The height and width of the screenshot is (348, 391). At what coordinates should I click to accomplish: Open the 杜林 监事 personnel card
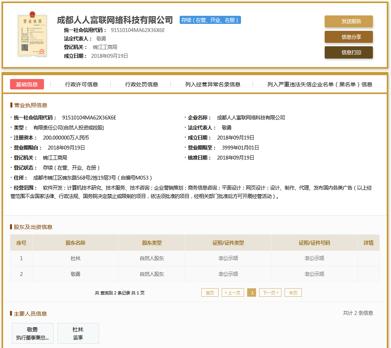[78, 333]
